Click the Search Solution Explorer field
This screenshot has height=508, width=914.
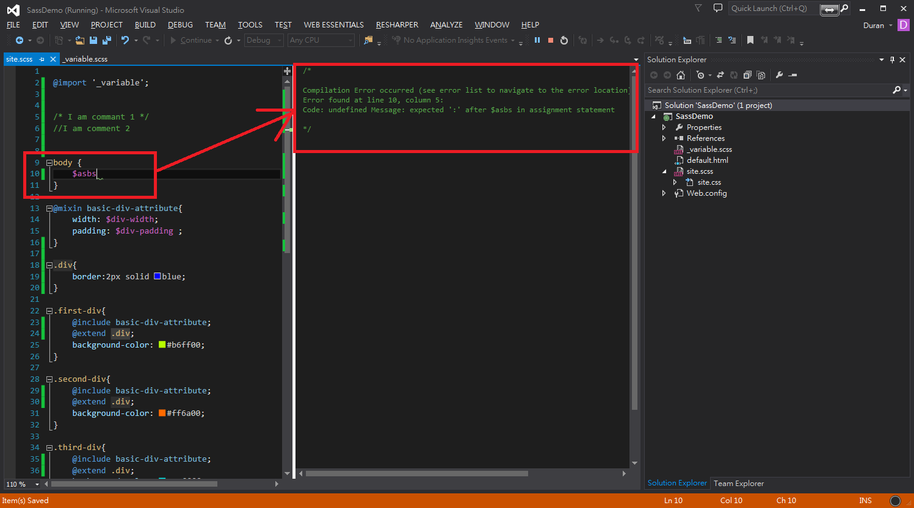point(769,90)
